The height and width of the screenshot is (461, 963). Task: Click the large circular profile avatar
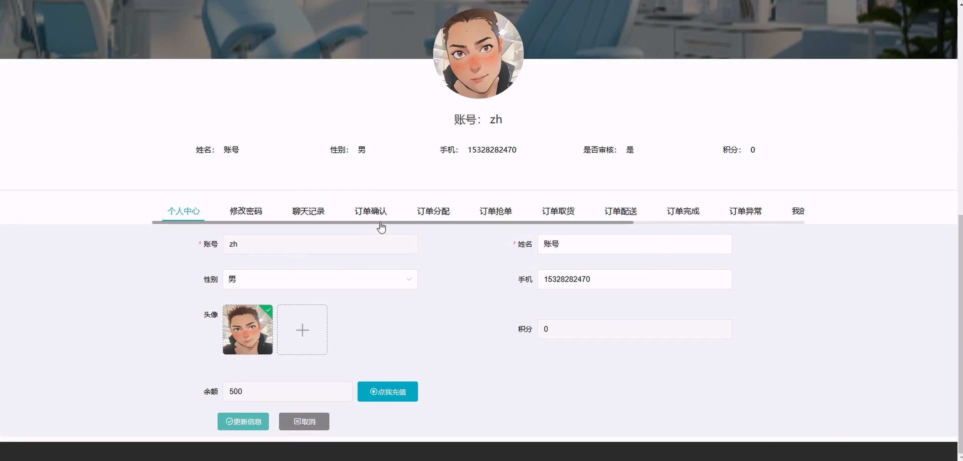(478, 53)
